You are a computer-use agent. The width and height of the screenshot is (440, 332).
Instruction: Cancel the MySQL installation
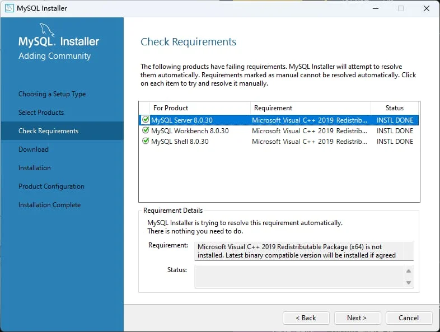(409, 318)
